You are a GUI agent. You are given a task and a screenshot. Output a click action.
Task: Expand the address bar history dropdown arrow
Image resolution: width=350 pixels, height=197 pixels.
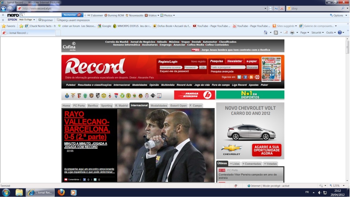click(265, 9)
